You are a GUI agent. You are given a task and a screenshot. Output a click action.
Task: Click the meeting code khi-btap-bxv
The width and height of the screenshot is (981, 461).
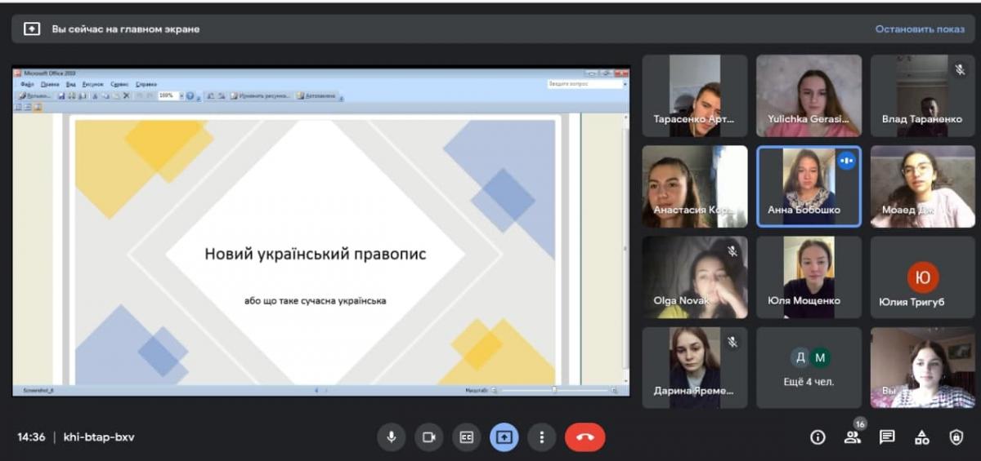click(99, 437)
